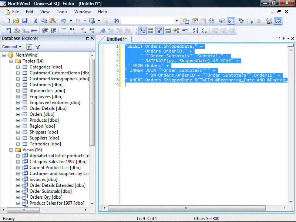Open the Window menu
Image resolution: width=296 pixels, height=222 pixels.
pos(82,12)
